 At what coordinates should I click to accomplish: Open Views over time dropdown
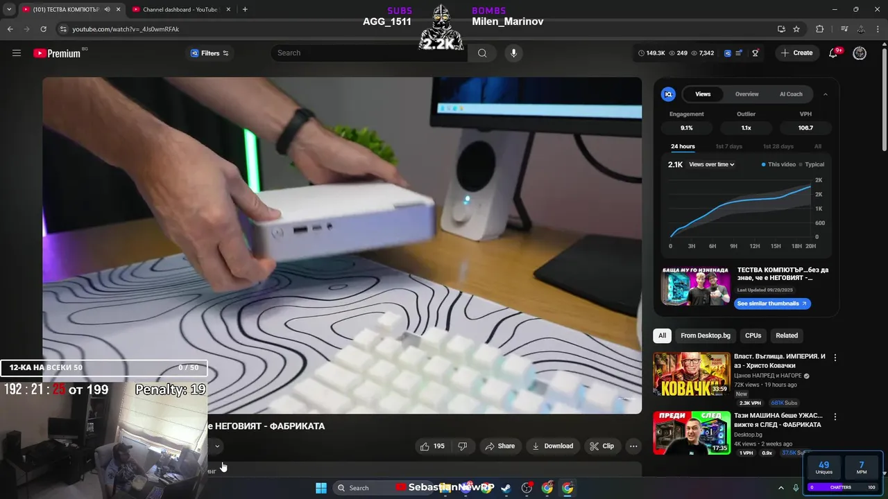[x=712, y=164]
